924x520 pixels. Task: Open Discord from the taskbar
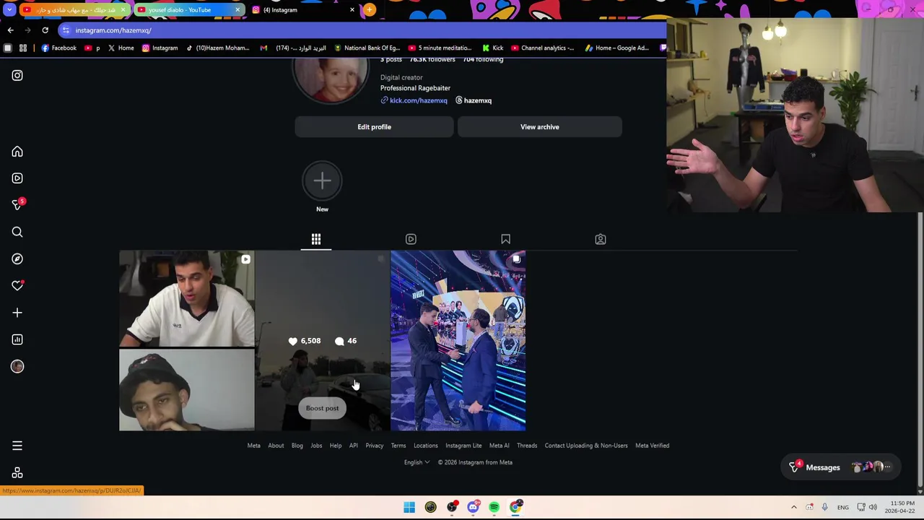[473, 507]
